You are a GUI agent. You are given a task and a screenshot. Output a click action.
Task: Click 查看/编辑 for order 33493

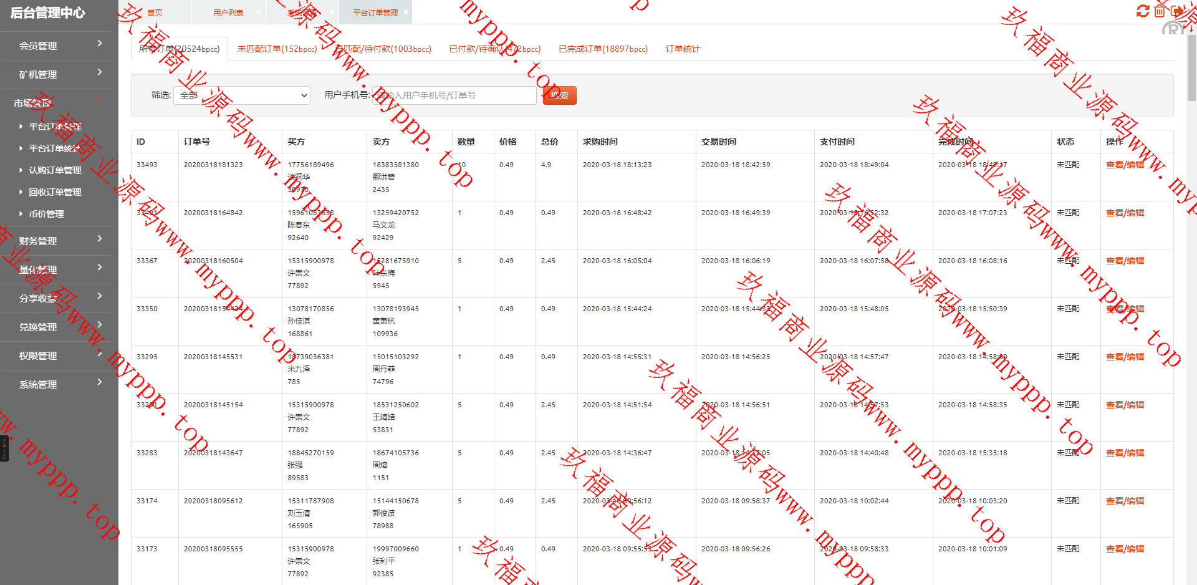pos(1125,165)
